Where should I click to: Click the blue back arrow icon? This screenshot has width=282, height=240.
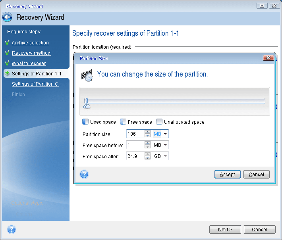pyautogui.click(x=7, y=17)
